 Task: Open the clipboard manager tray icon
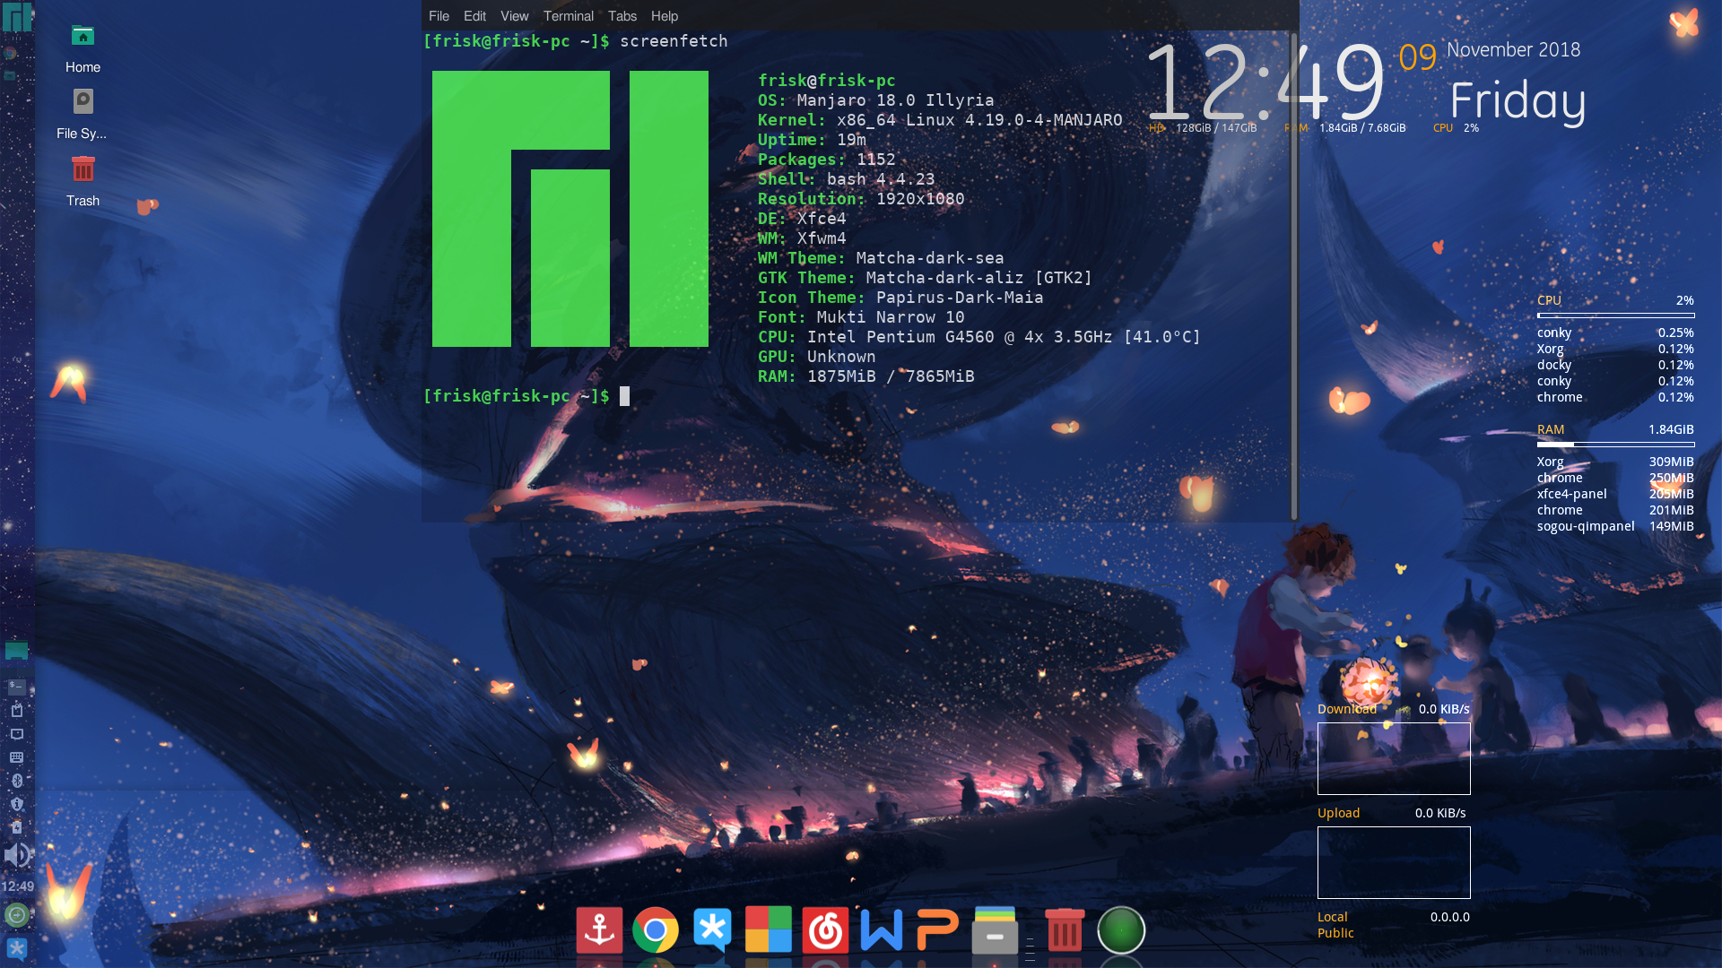point(16,710)
